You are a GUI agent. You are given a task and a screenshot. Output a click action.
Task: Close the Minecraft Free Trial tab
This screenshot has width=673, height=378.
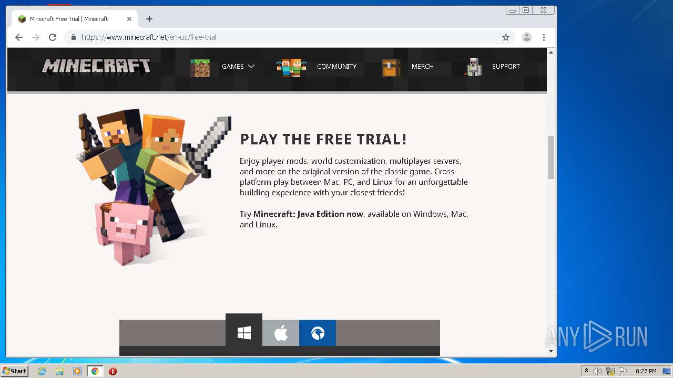point(129,19)
